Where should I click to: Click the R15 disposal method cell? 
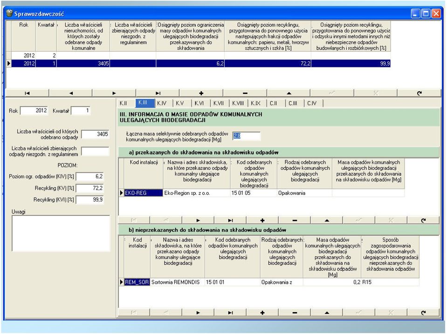coord(390,282)
